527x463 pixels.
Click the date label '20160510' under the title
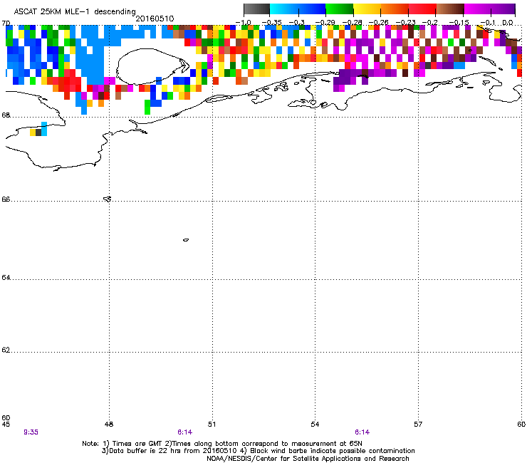click(155, 19)
